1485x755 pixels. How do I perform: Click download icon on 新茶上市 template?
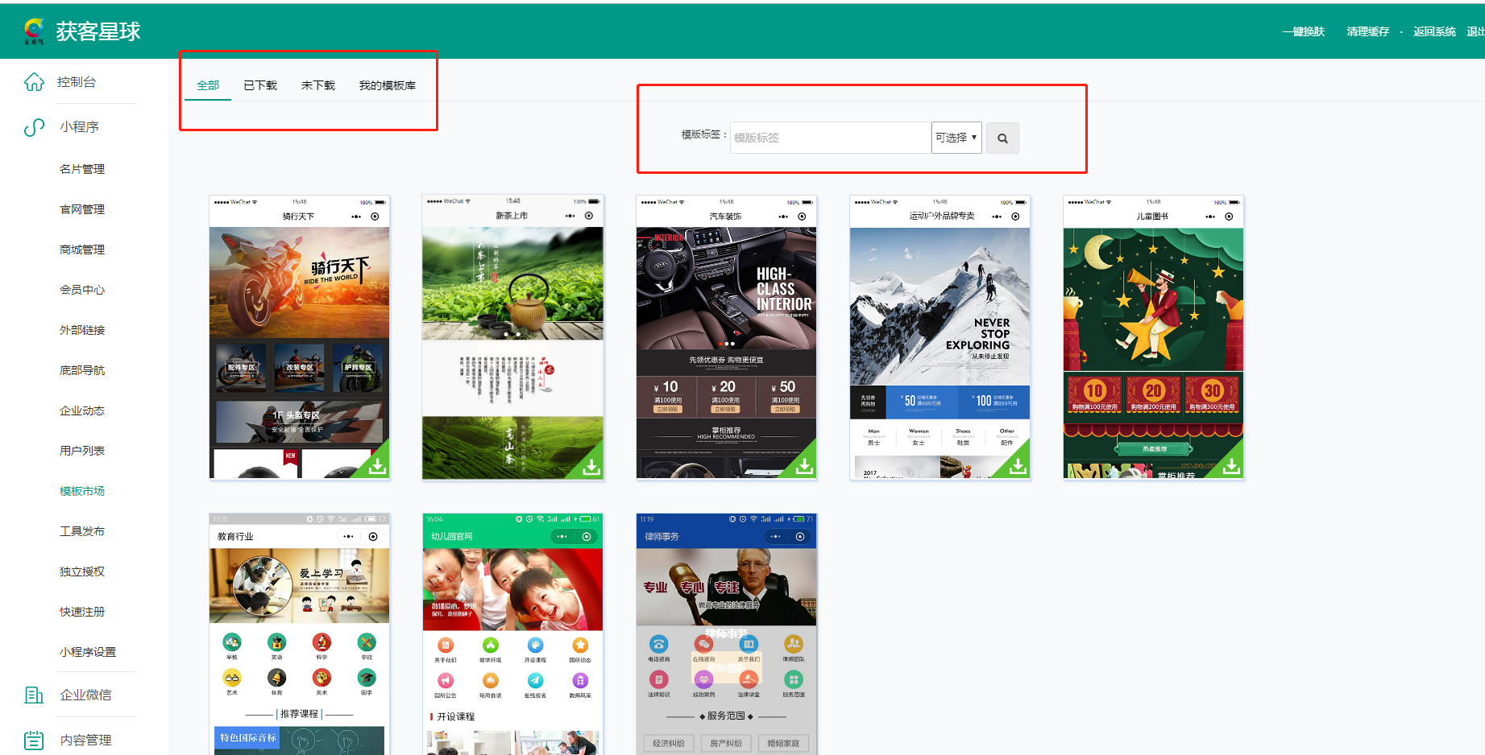pyautogui.click(x=591, y=466)
